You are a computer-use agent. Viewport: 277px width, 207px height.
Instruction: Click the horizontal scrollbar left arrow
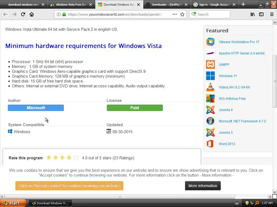tap(2, 196)
